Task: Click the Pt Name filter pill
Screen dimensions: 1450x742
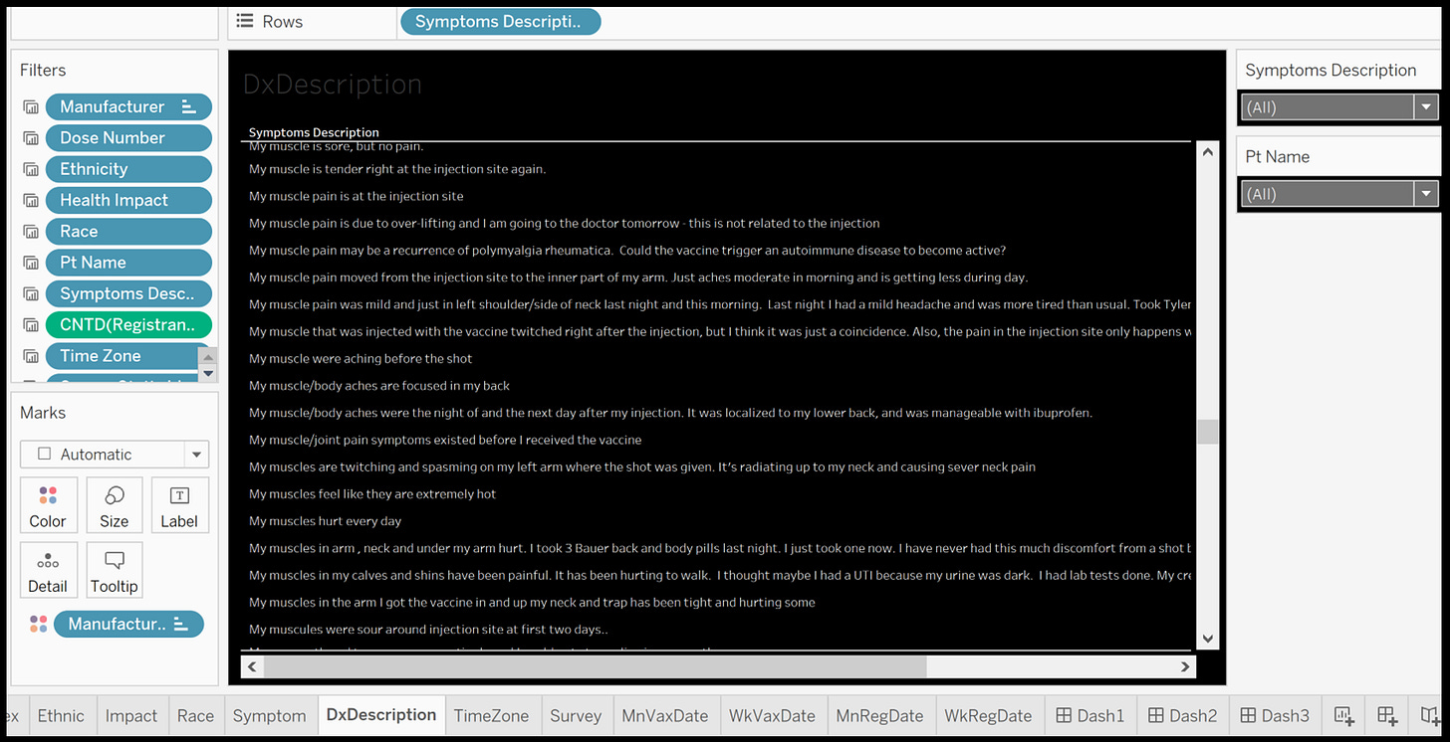Action: click(128, 263)
